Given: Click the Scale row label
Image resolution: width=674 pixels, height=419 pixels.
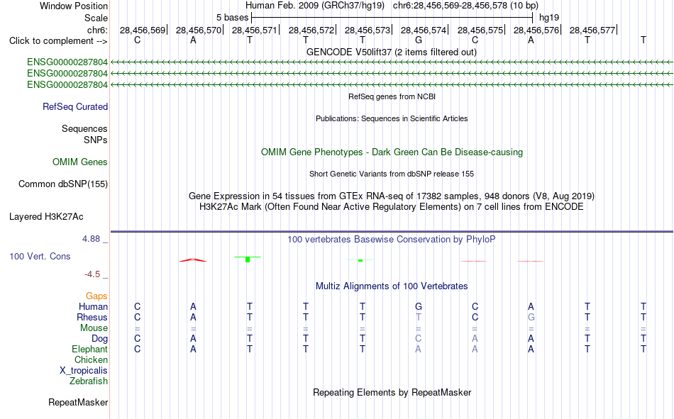Looking at the screenshot, I should tap(96, 18).
